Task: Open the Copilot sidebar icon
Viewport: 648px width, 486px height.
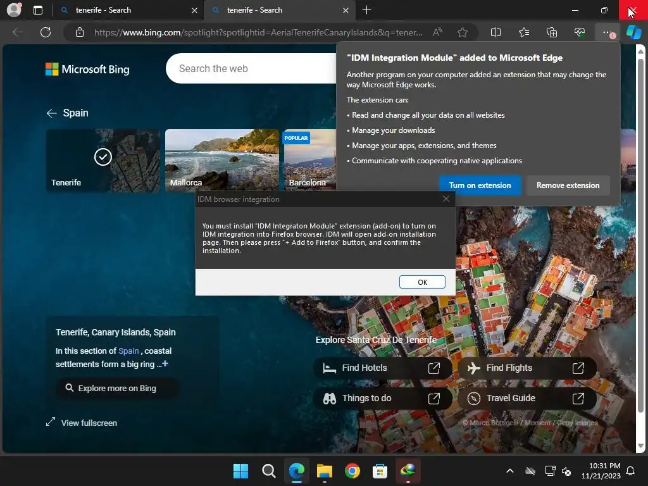Action: pos(634,32)
